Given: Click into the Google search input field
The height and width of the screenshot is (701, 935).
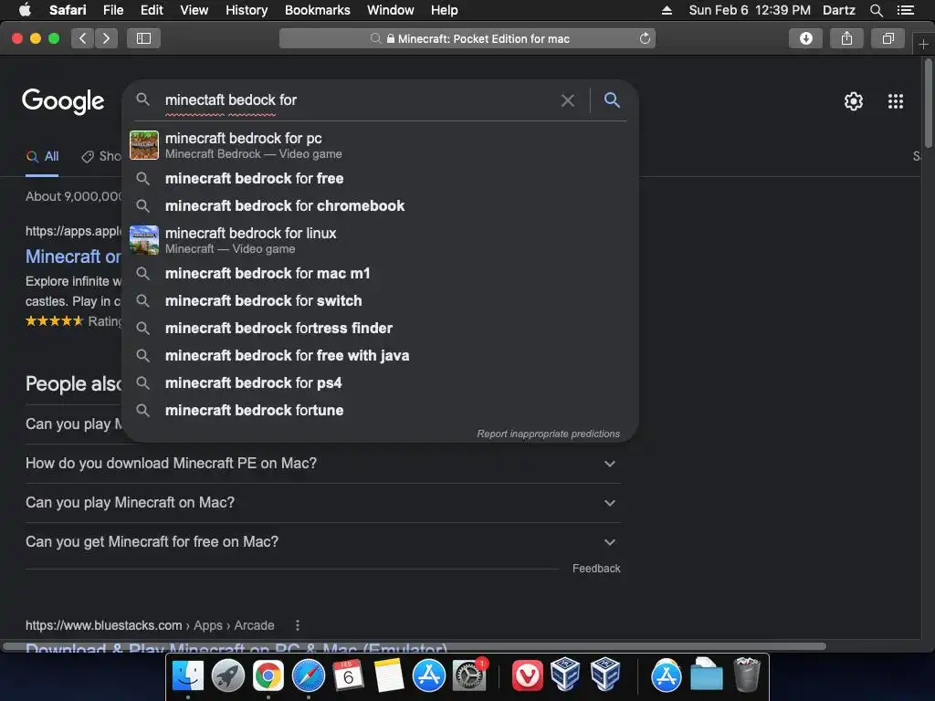Looking at the screenshot, I should point(358,100).
